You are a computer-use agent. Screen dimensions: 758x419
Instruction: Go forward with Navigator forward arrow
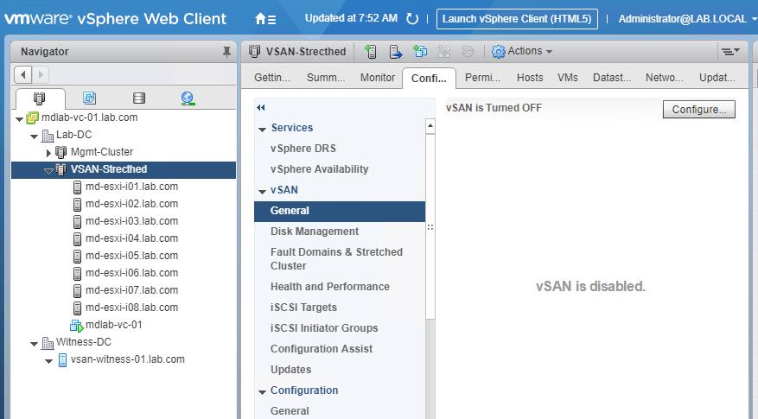41,74
